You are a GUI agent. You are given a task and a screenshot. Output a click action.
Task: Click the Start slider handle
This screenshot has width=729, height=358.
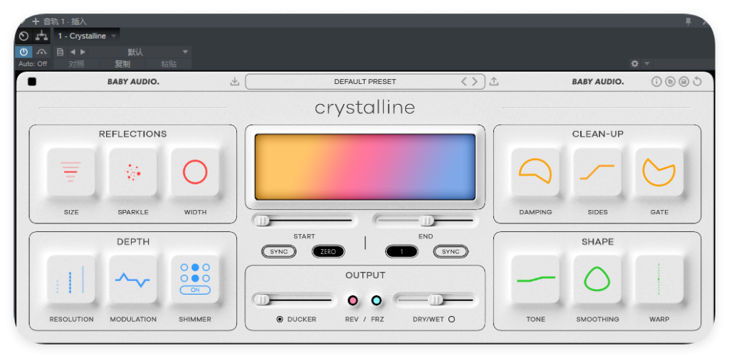[x=262, y=221]
